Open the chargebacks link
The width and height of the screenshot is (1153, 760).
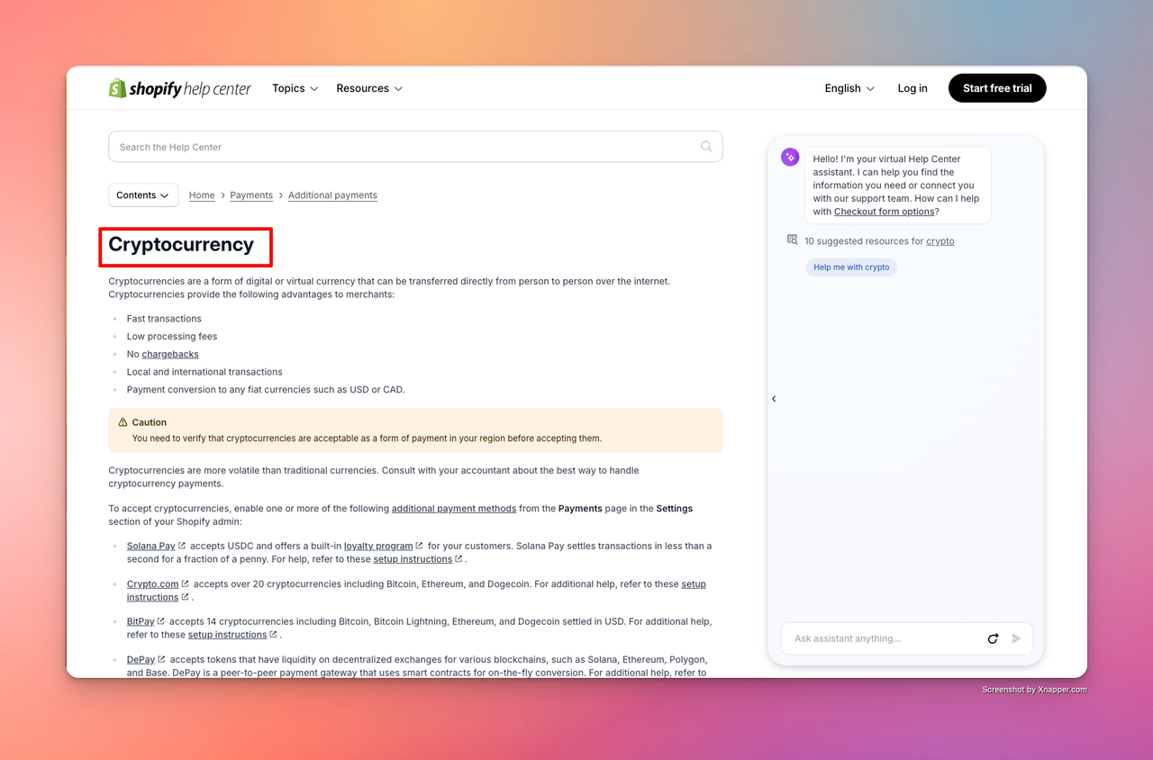tap(170, 354)
